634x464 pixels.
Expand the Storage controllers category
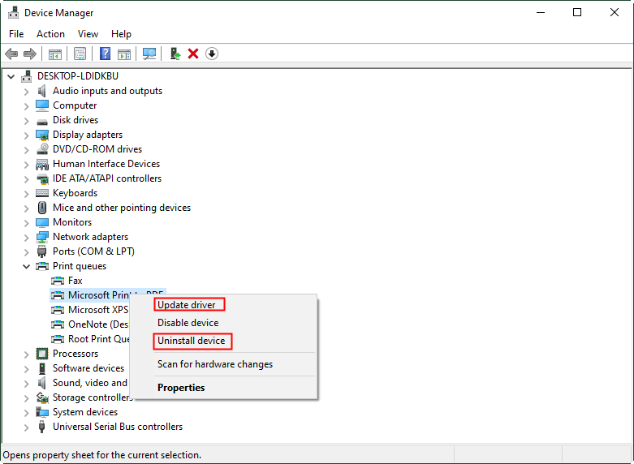(26, 397)
